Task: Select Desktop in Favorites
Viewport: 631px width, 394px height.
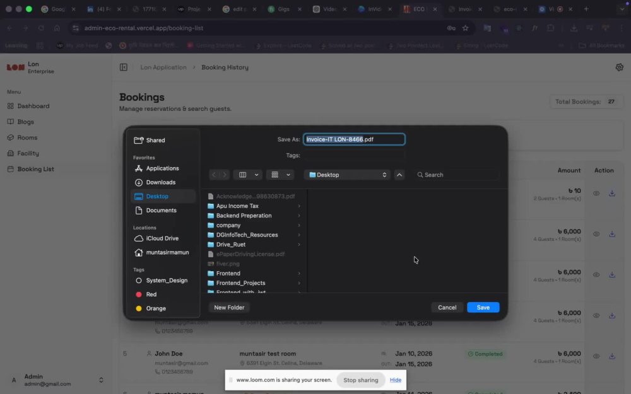Action: [x=163, y=196]
